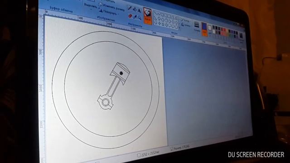
Task: Choose the Rectangle shape
Action: coord(166,16)
